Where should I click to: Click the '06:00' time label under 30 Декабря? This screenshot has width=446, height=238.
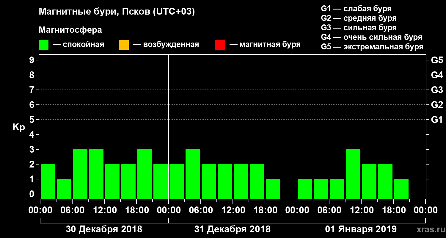tap(72, 210)
